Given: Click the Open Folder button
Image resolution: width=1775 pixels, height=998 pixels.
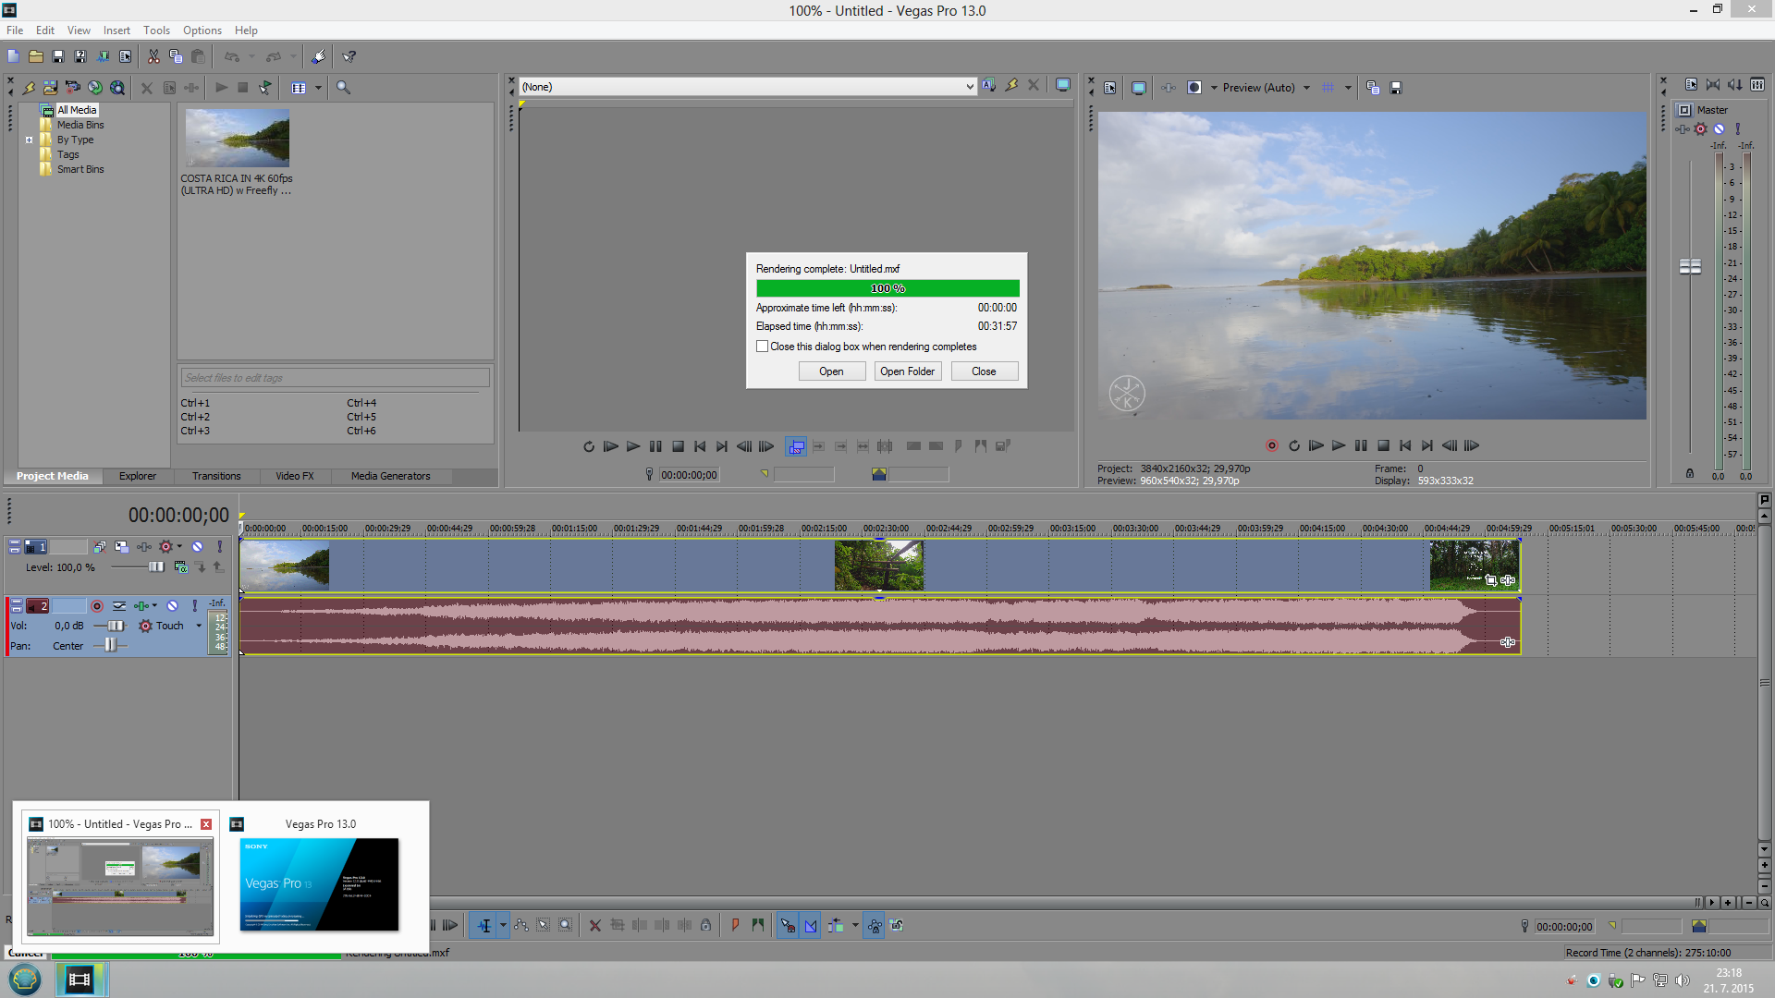Looking at the screenshot, I should point(907,371).
